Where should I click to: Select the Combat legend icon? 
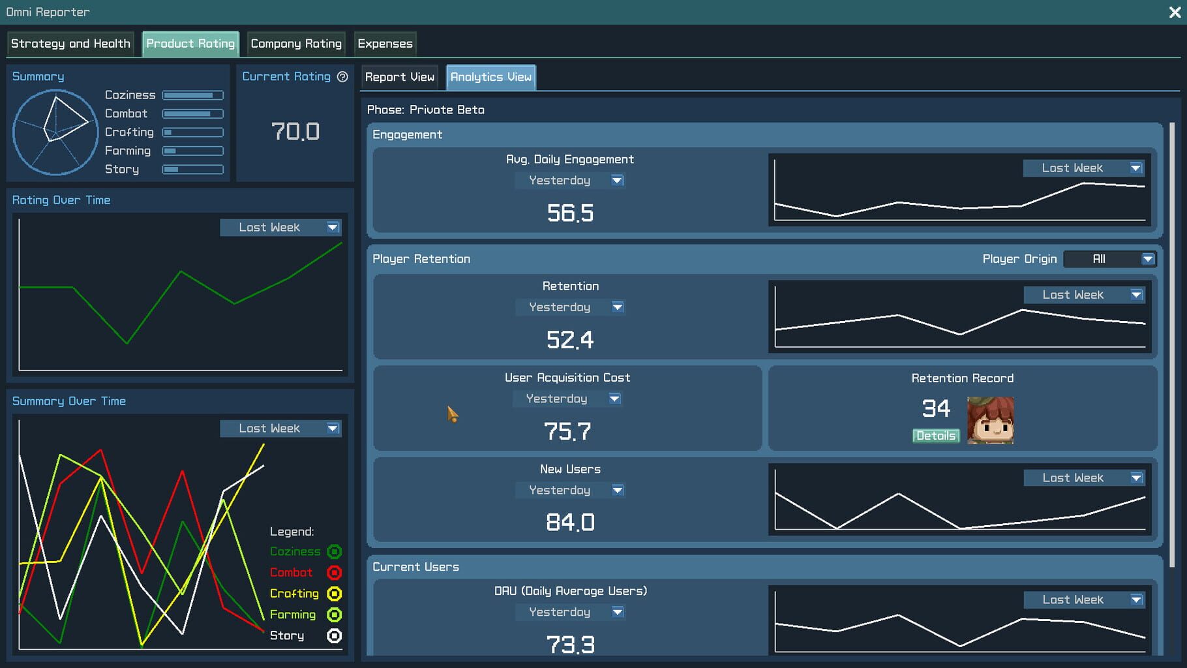tap(335, 572)
